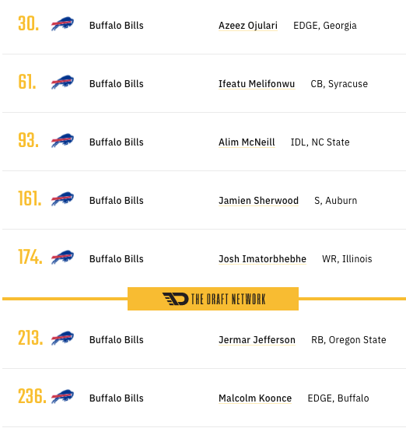406x428 pixels.
Task: Open Malcolm Koonce player profile
Action: [255, 398]
